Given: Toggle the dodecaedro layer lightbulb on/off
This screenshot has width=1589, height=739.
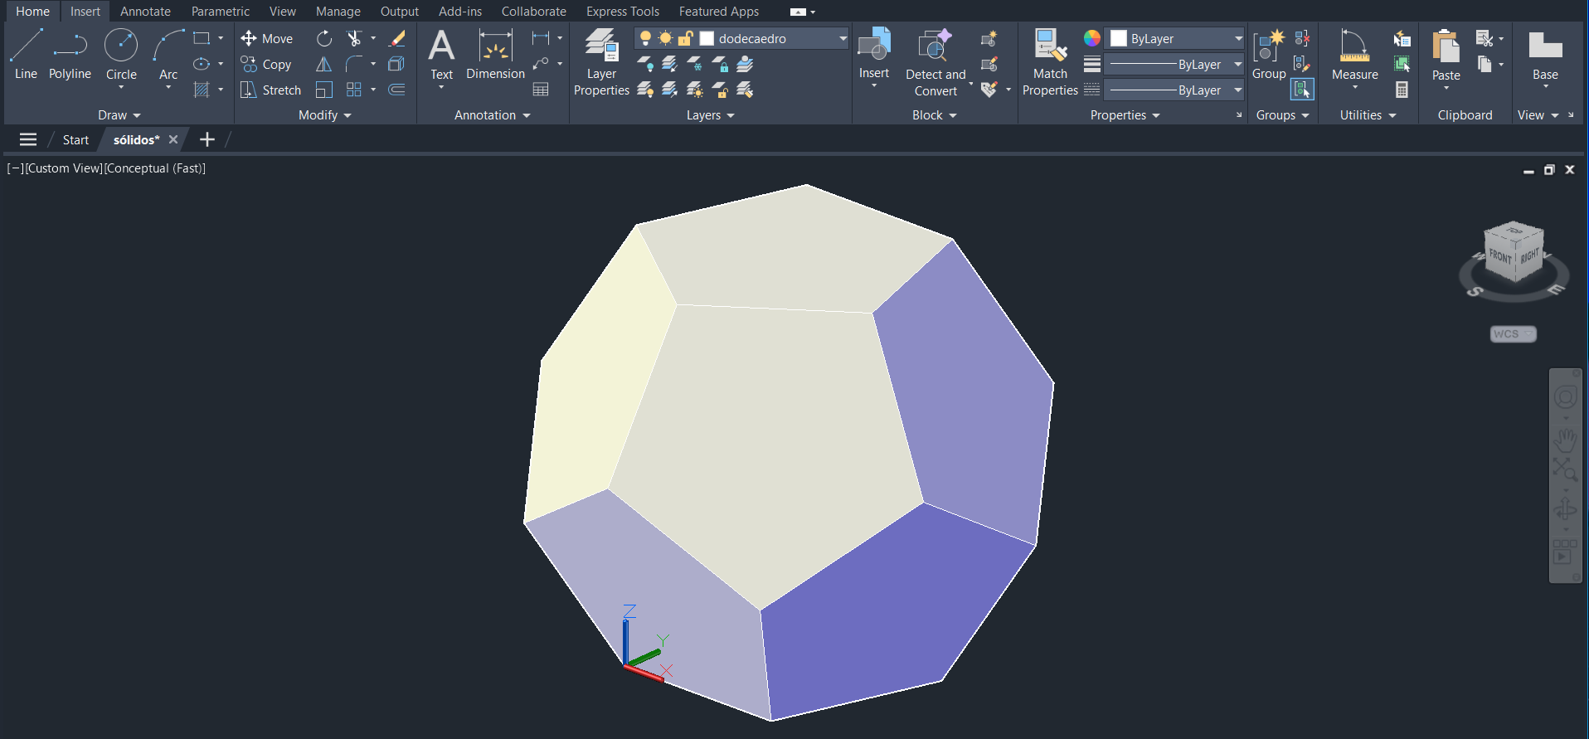Looking at the screenshot, I should click(x=645, y=38).
